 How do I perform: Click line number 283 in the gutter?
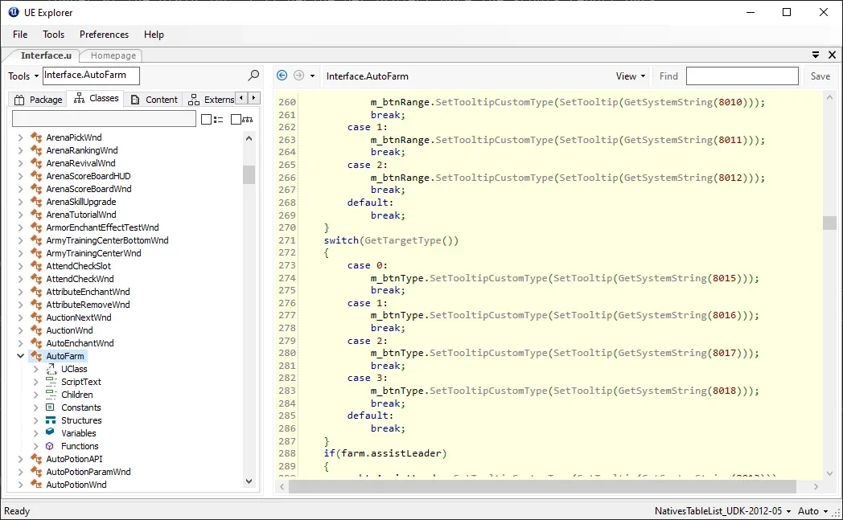point(287,391)
